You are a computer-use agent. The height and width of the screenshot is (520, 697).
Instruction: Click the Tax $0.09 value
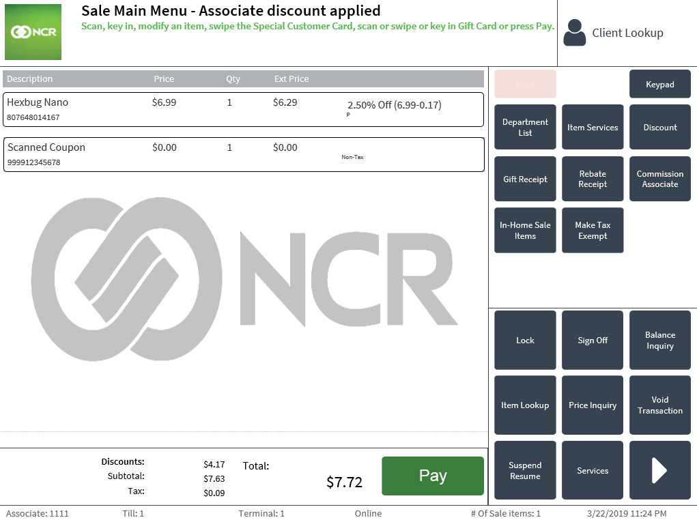(214, 493)
